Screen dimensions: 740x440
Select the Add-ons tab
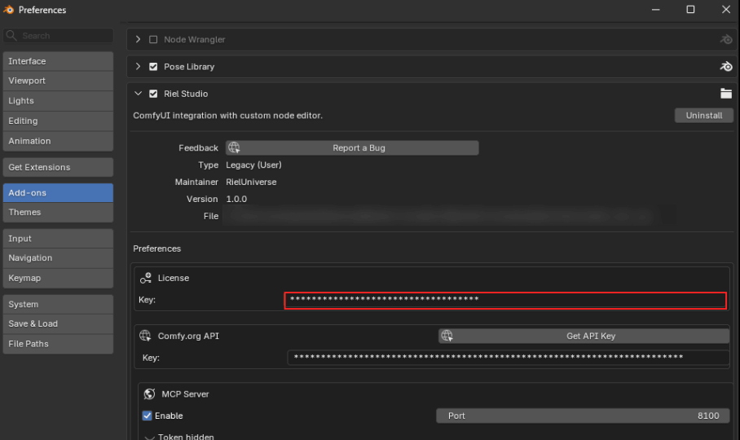click(x=58, y=193)
